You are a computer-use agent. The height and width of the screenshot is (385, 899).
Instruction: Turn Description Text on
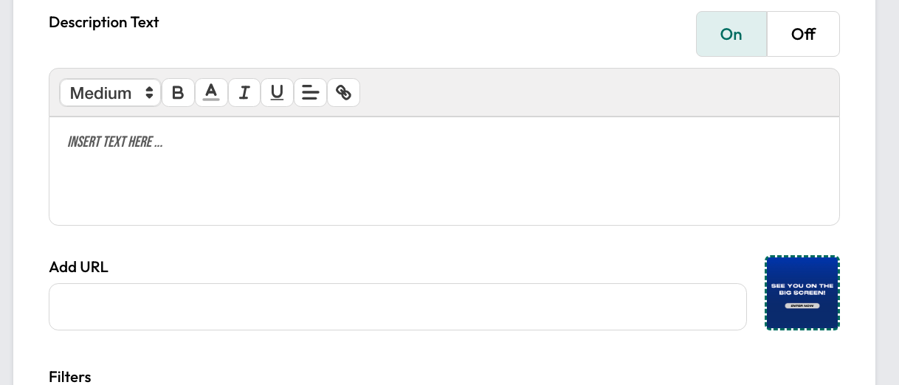click(731, 34)
